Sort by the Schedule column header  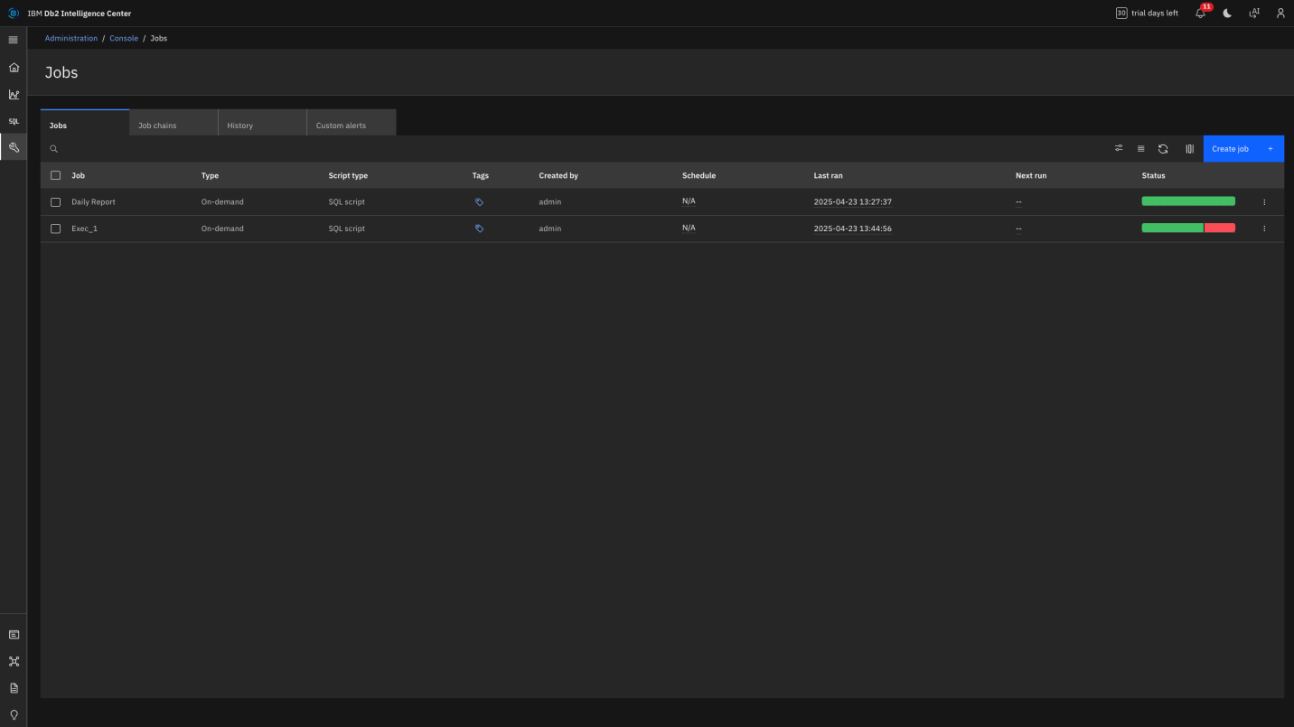pyautogui.click(x=699, y=175)
